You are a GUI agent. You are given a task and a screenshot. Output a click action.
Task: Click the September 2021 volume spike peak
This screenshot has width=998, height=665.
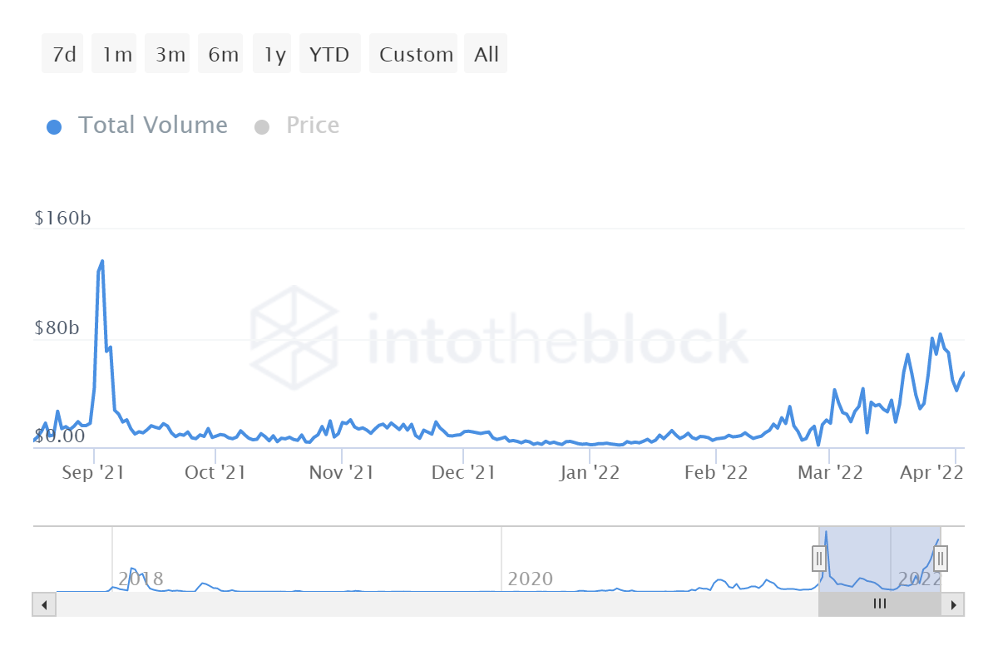101,262
